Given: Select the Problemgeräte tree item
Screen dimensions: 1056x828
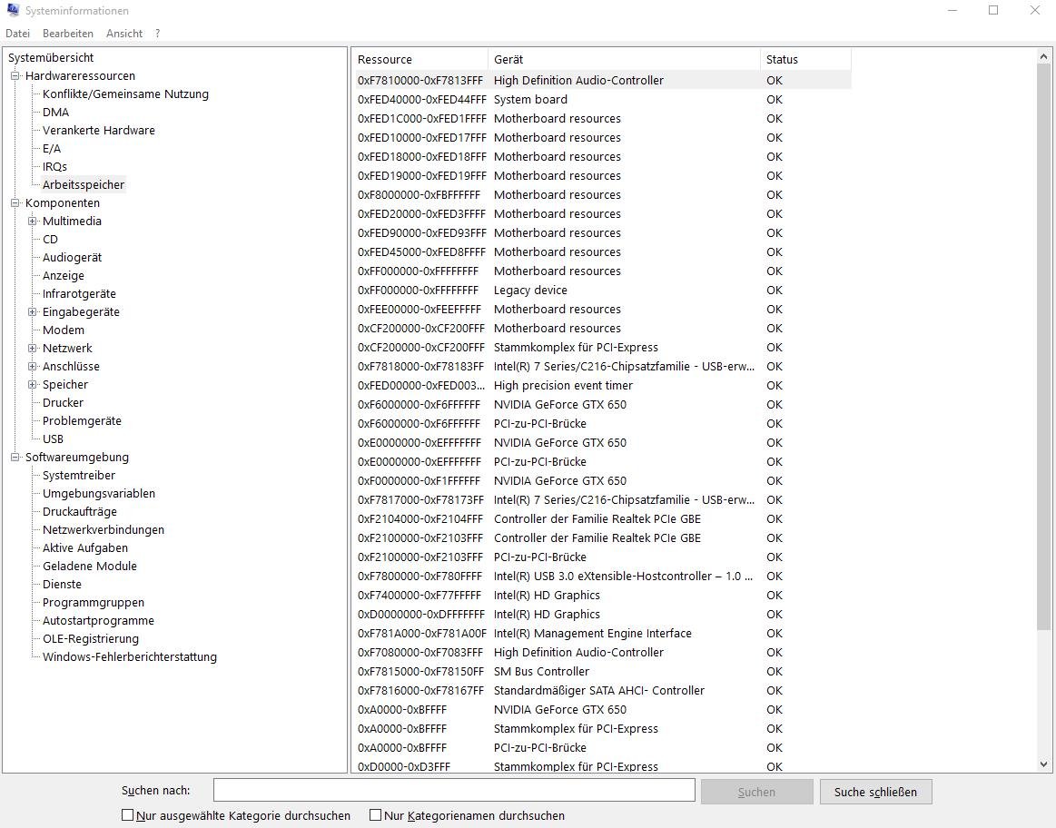Looking at the screenshot, I should click(x=82, y=421).
